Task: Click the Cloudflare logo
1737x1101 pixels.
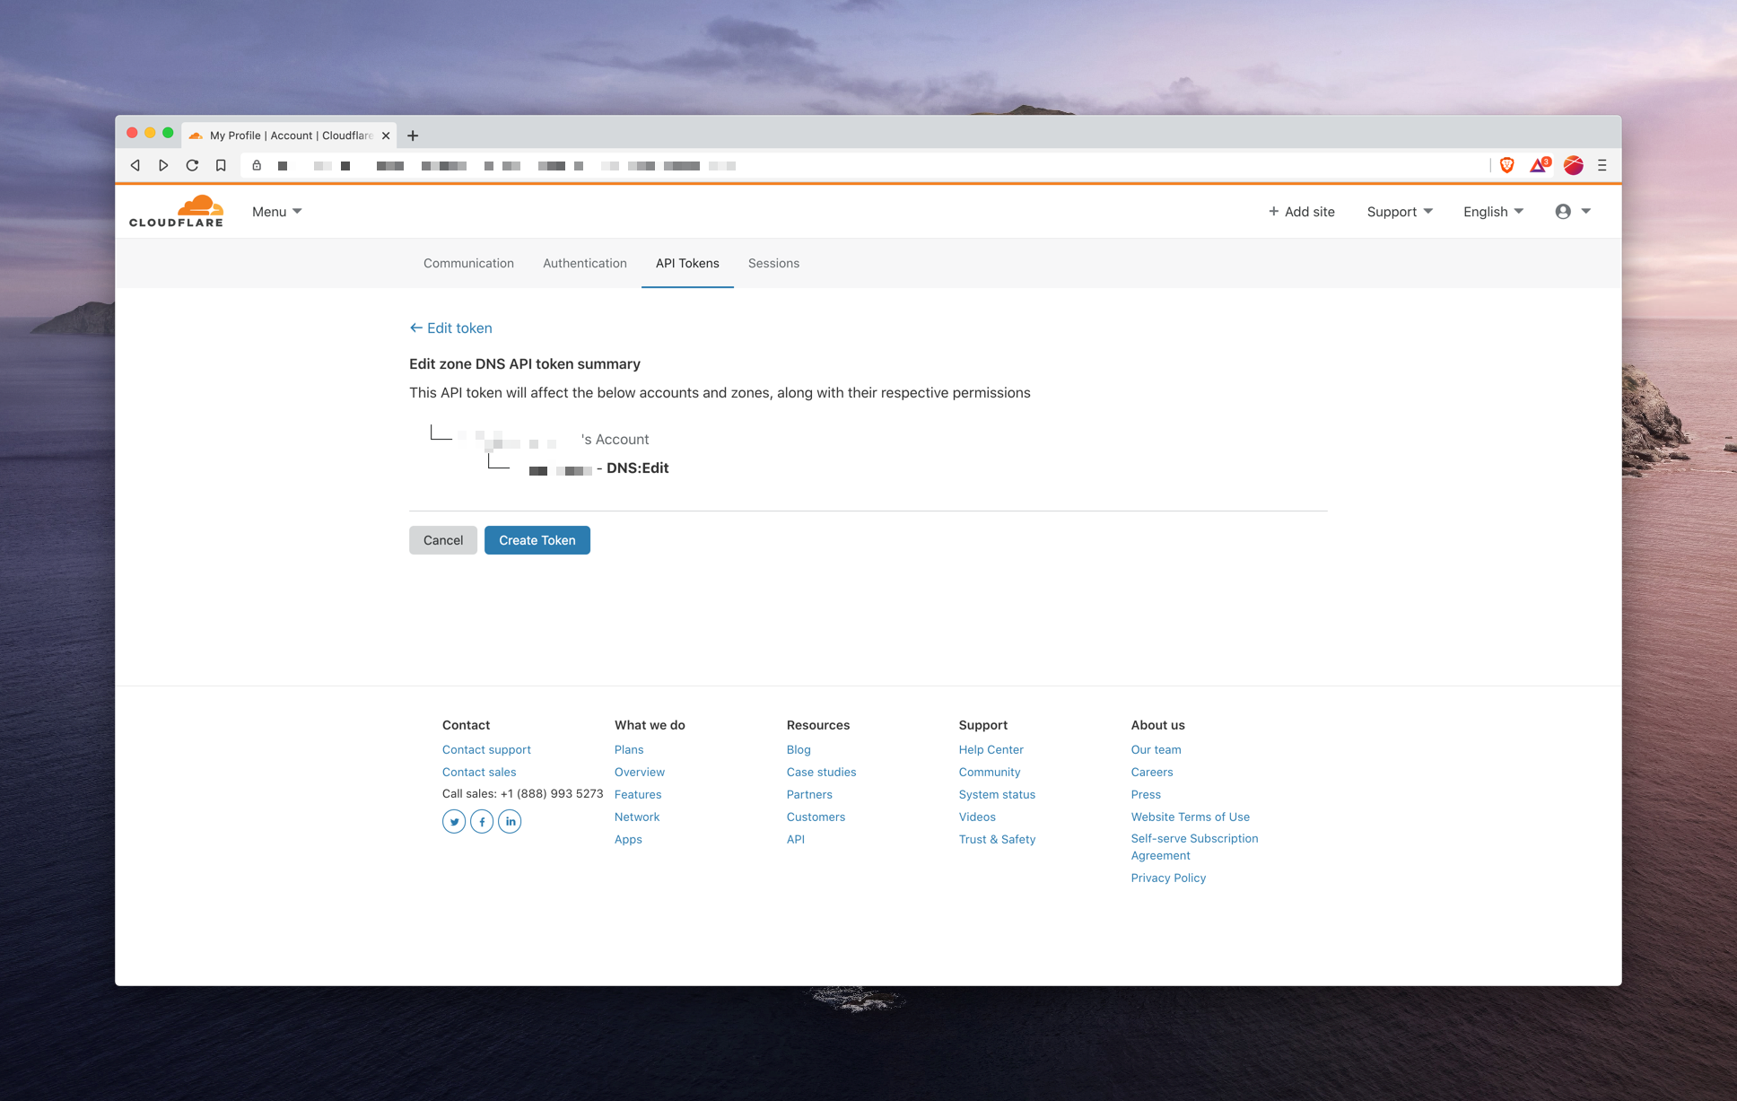Action: click(177, 211)
